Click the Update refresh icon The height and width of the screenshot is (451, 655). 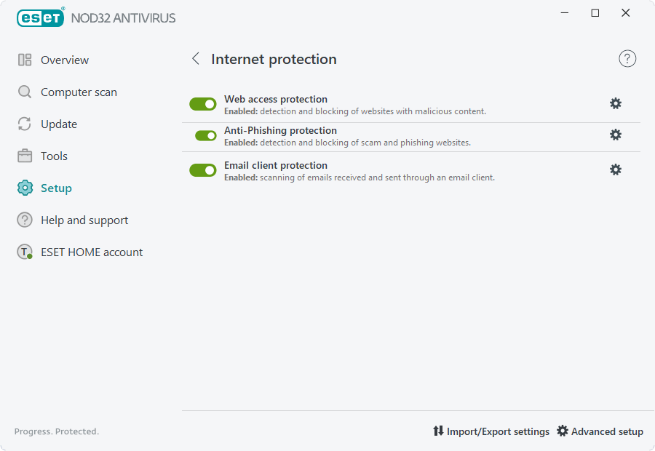point(25,124)
